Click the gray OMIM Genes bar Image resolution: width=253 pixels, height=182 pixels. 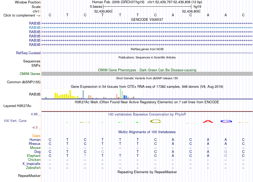click(x=147, y=74)
